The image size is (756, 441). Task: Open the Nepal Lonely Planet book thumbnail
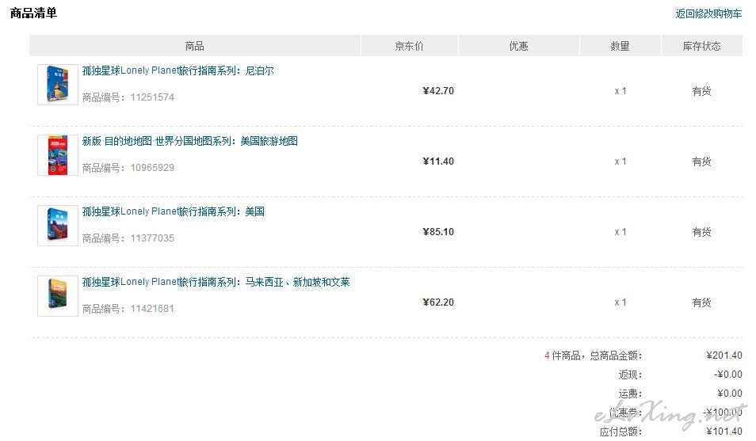58,85
